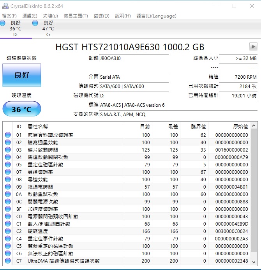Open the 說明(H) menu
Screen dimensions: 261x270
tap(123, 16)
